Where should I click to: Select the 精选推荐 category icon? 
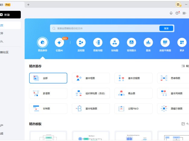point(43,42)
